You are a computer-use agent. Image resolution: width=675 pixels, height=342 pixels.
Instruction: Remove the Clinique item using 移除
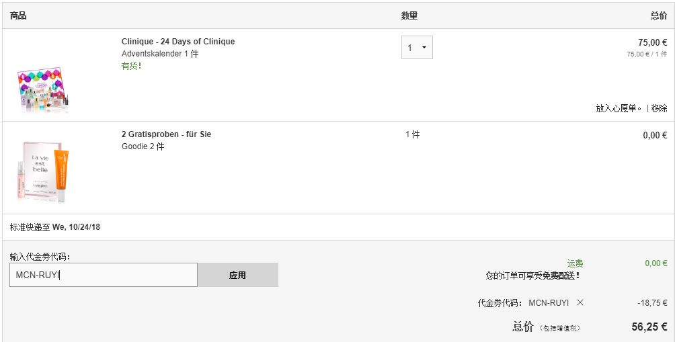tap(659, 108)
